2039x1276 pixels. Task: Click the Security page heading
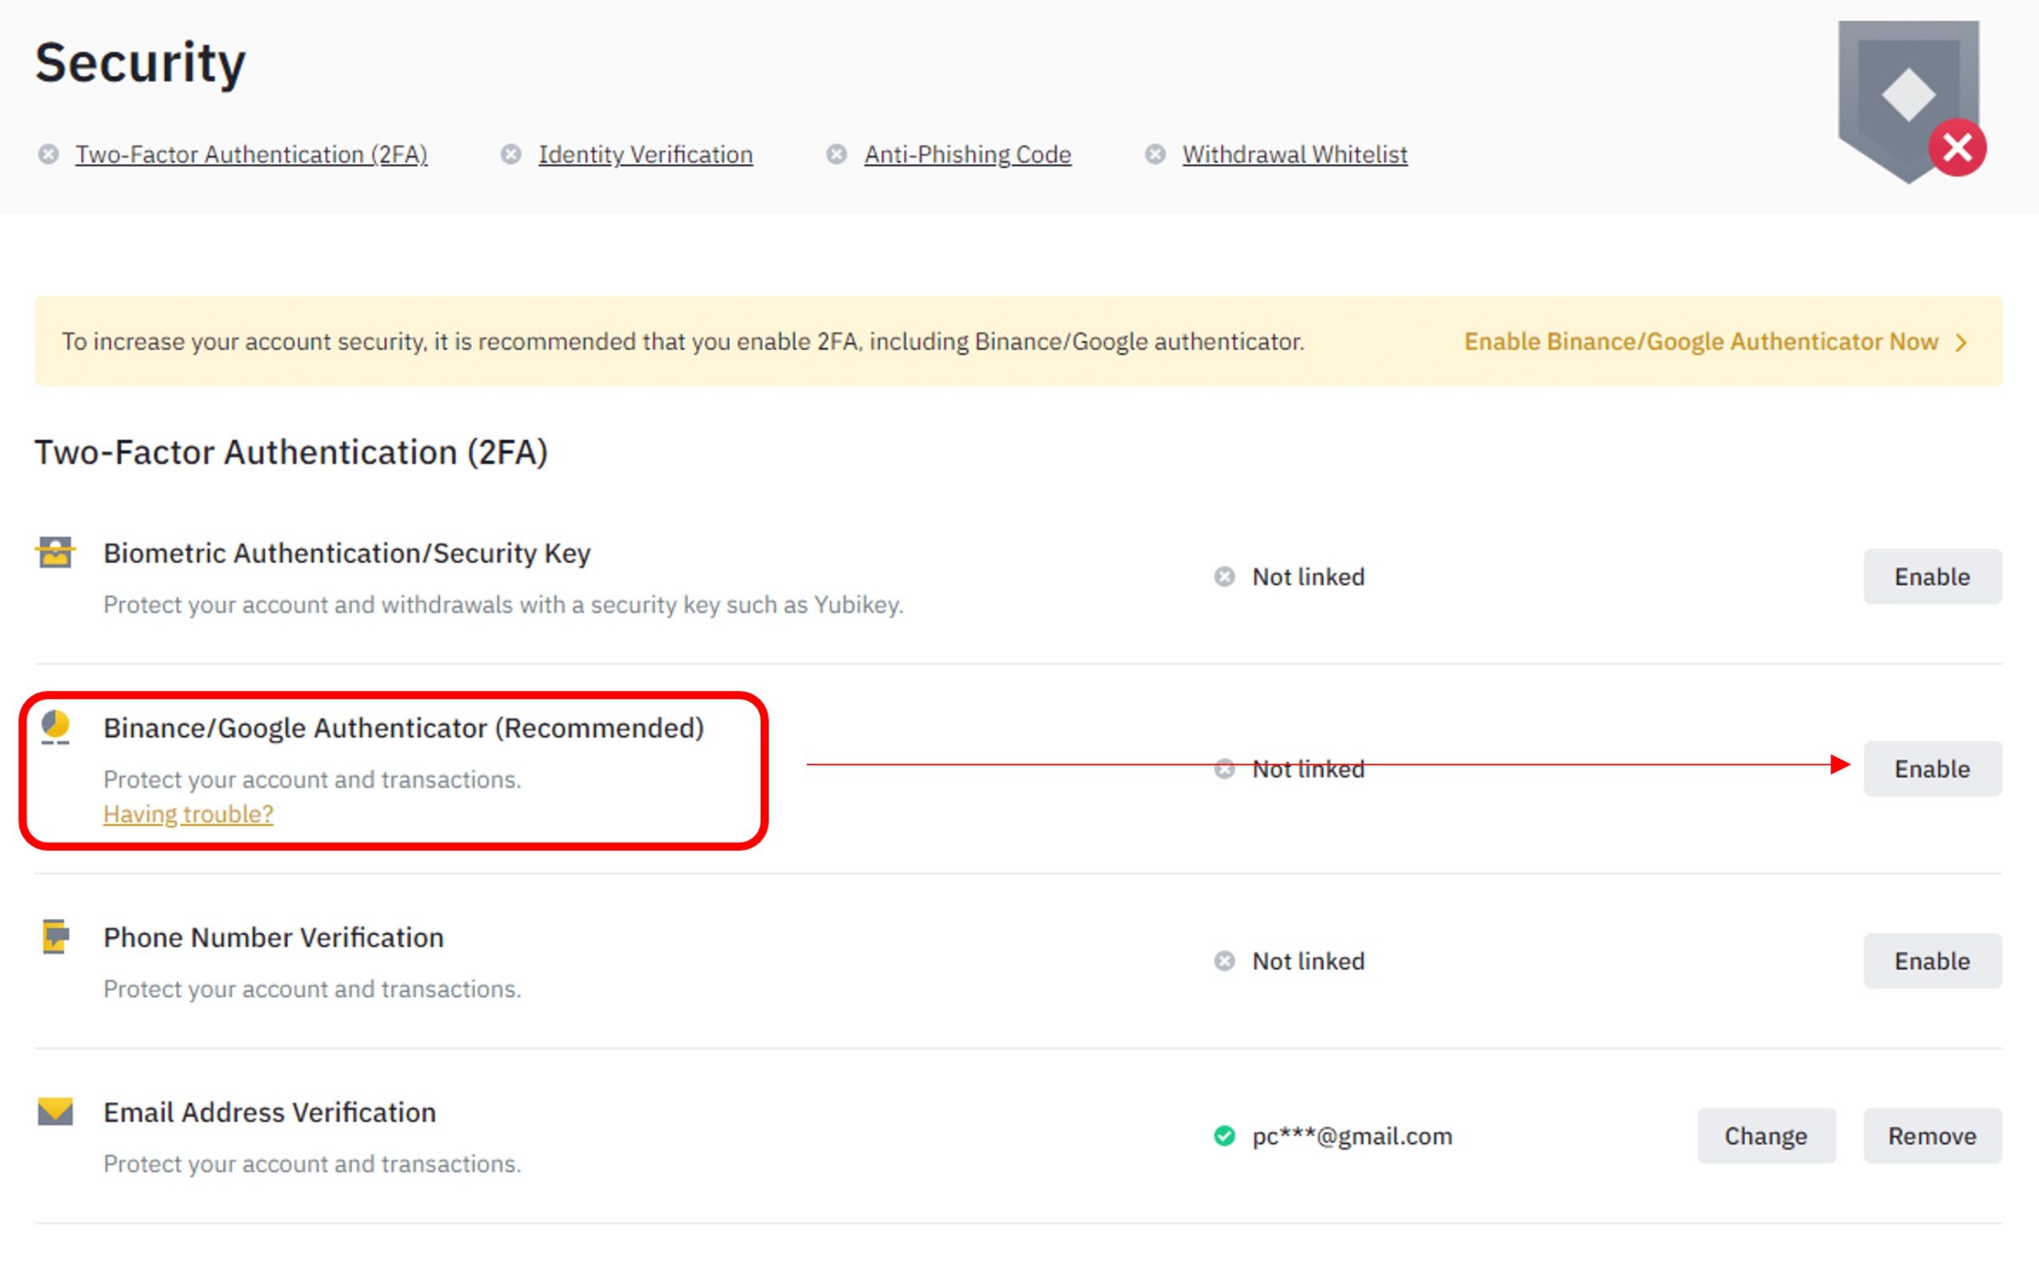(140, 64)
